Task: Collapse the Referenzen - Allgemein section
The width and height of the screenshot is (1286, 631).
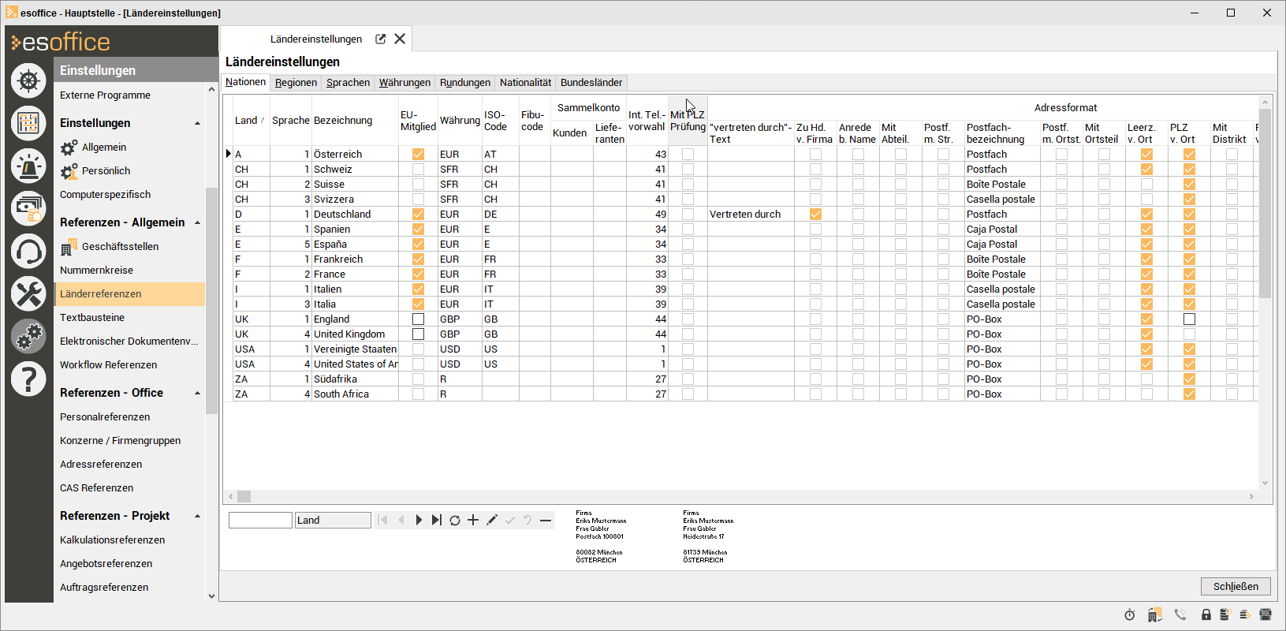Action: tap(197, 223)
